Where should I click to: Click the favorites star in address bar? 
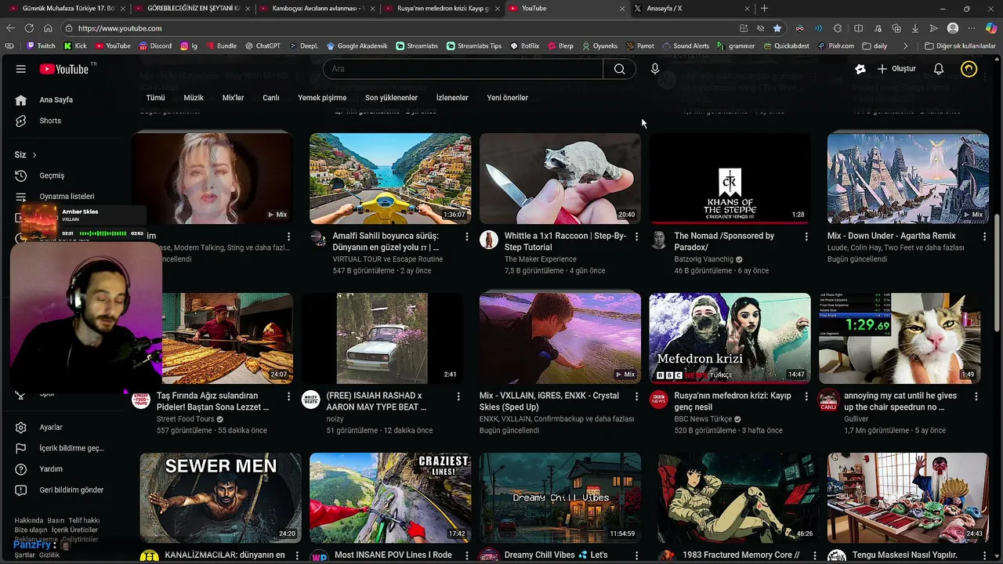point(777,28)
